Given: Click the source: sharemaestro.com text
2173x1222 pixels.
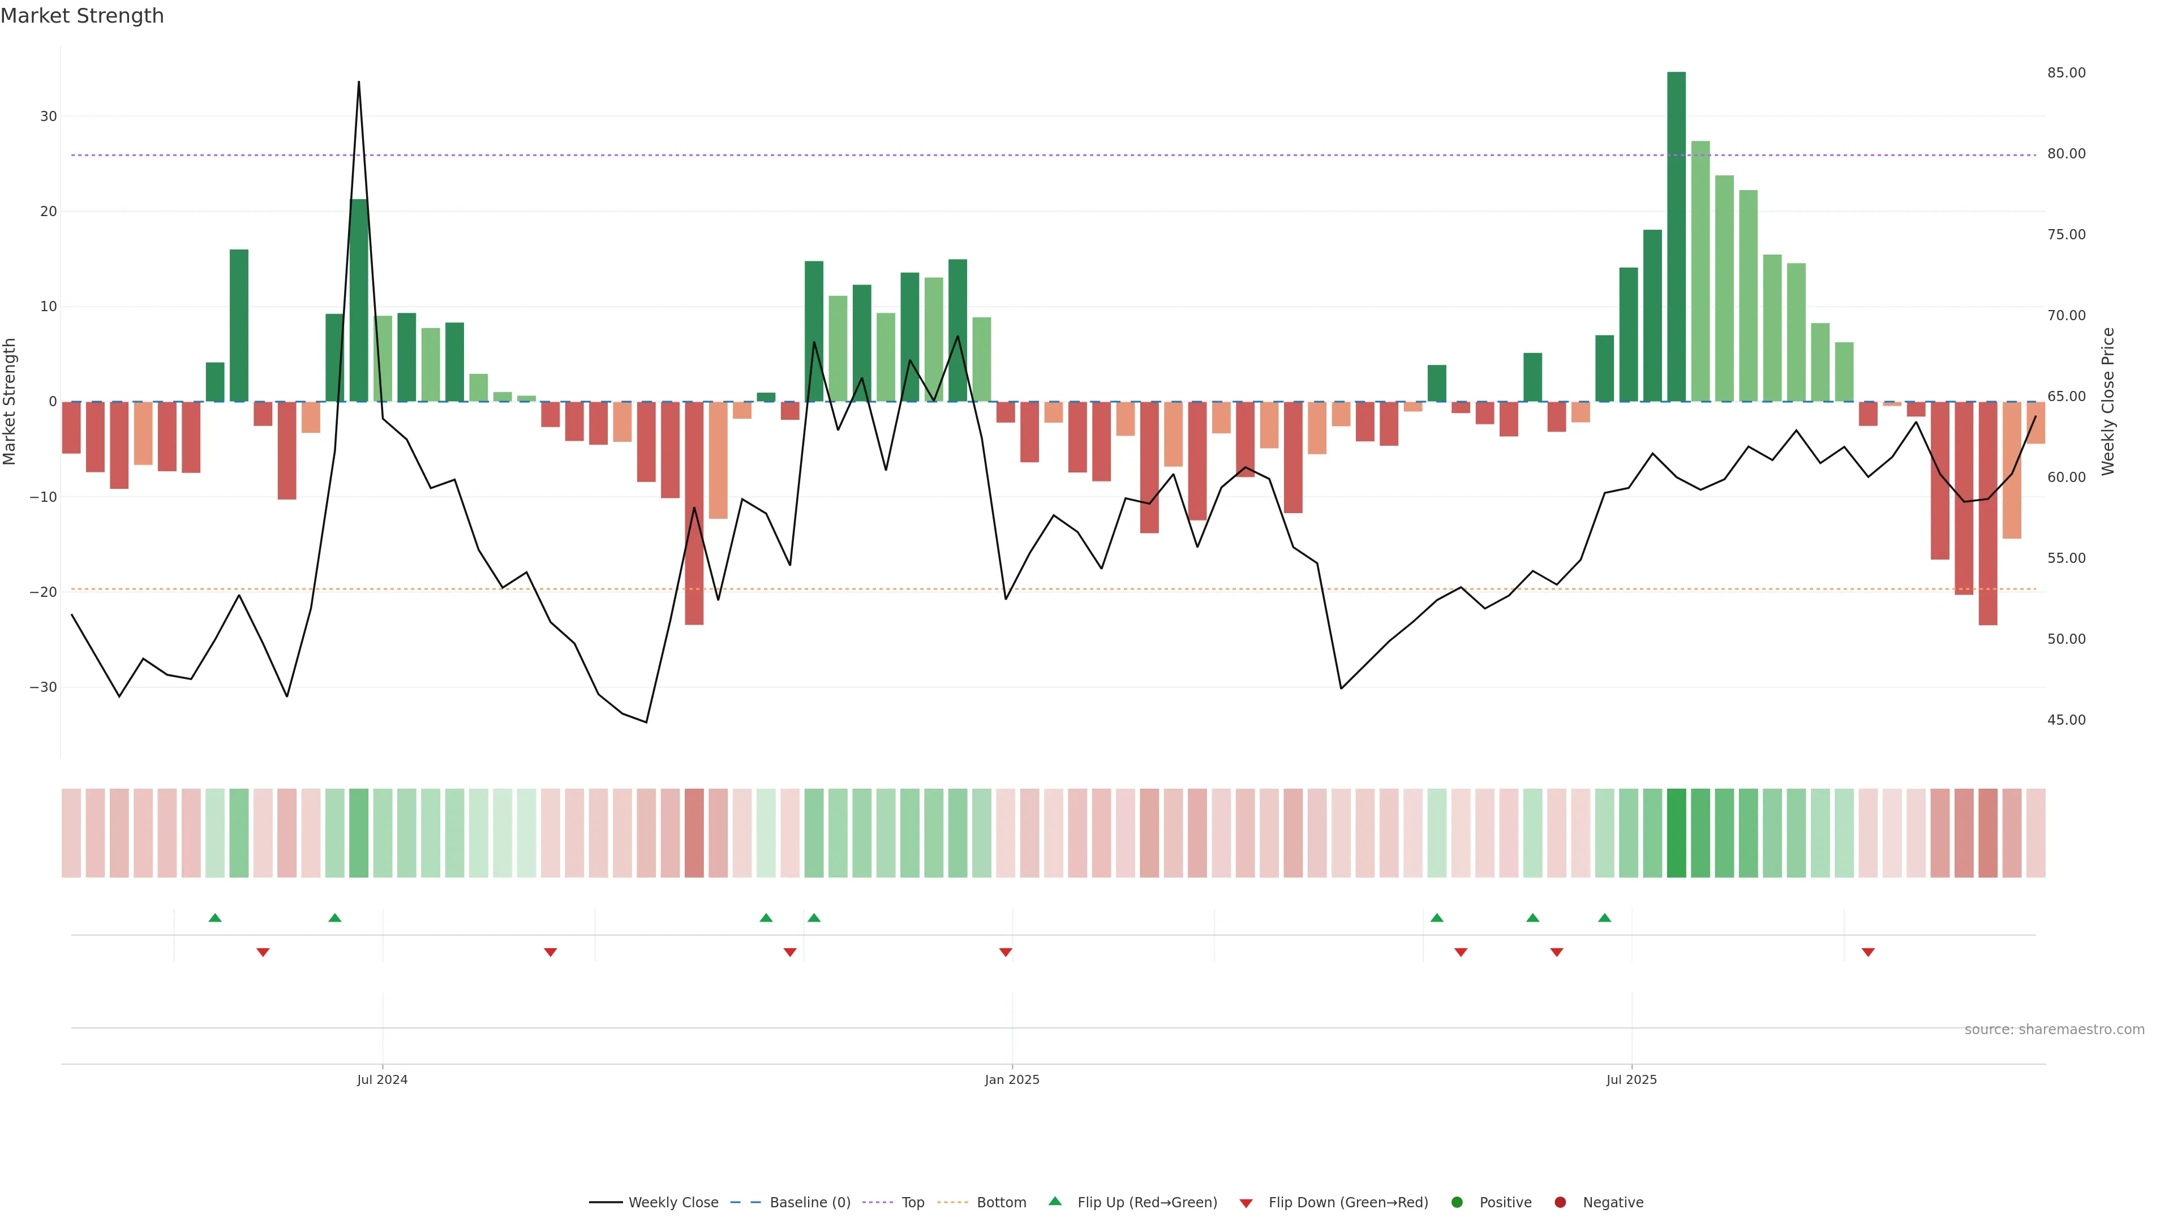Looking at the screenshot, I should tap(2054, 1030).
